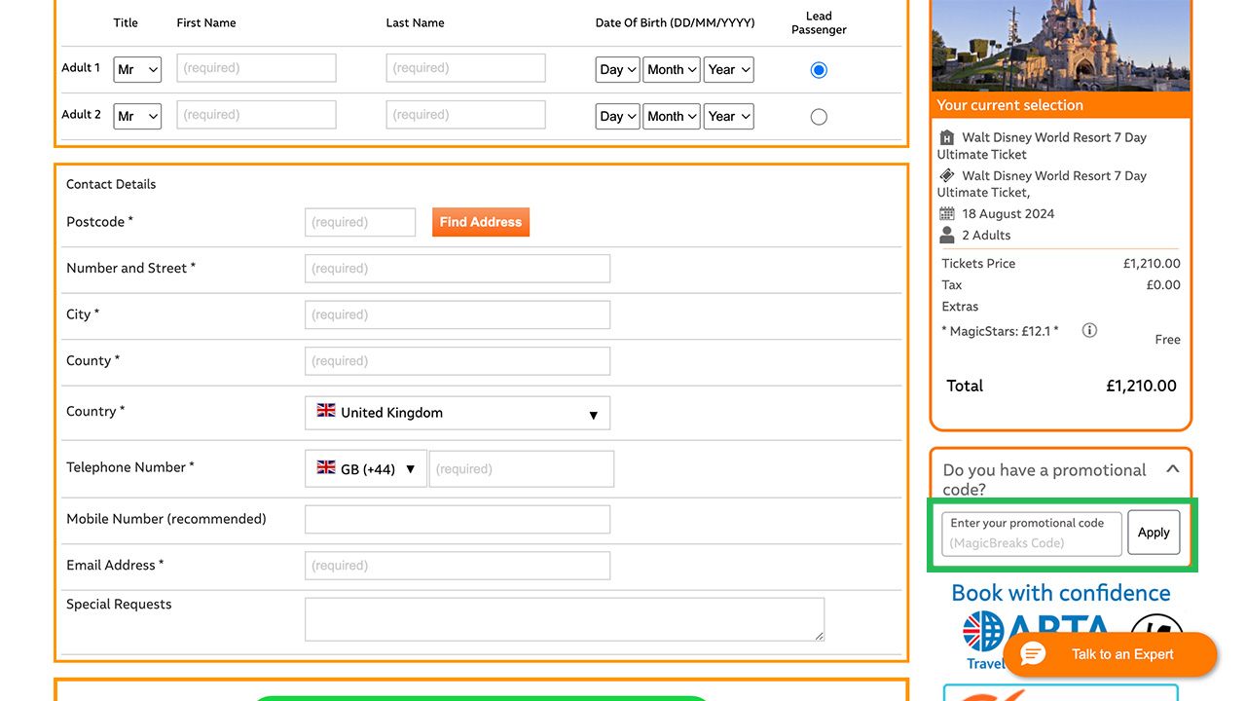Image resolution: width=1246 pixels, height=701 pixels.
Task: Click the ticket icon in current selection
Action: point(947,175)
